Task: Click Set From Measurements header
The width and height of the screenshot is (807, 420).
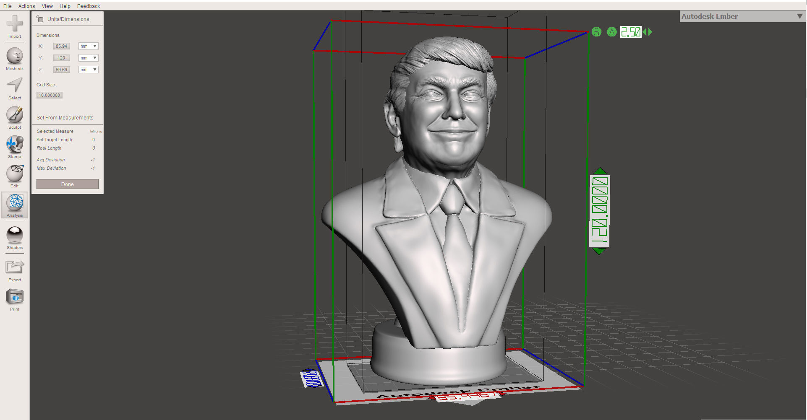Action: coord(65,117)
